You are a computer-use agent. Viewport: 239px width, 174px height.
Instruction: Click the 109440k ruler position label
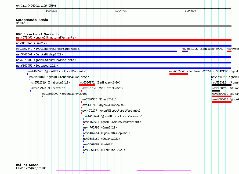click(121, 11)
